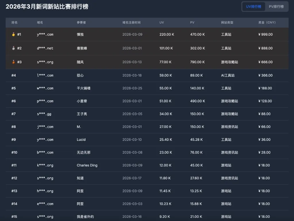
Task: Click participant name 慎独 in the first row
Action: click(80, 34)
